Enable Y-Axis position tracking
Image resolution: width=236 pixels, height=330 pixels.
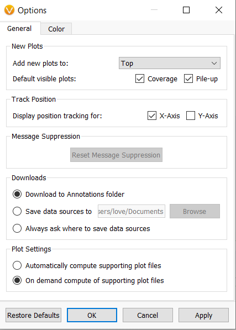(x=191, y=116)
